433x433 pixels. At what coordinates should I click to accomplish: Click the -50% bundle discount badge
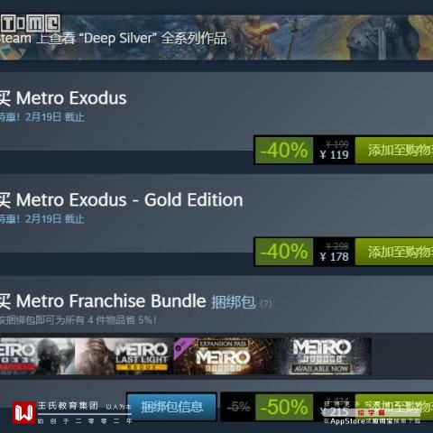click(284, 408)
